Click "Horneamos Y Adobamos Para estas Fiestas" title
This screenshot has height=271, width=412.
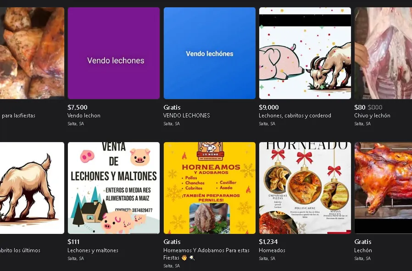(x=206, y=250)
